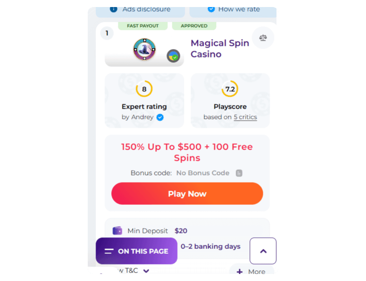Click the blue verified checkmark beside Andrey
This screenshot has width=366, height=281.
coord(160,118)
